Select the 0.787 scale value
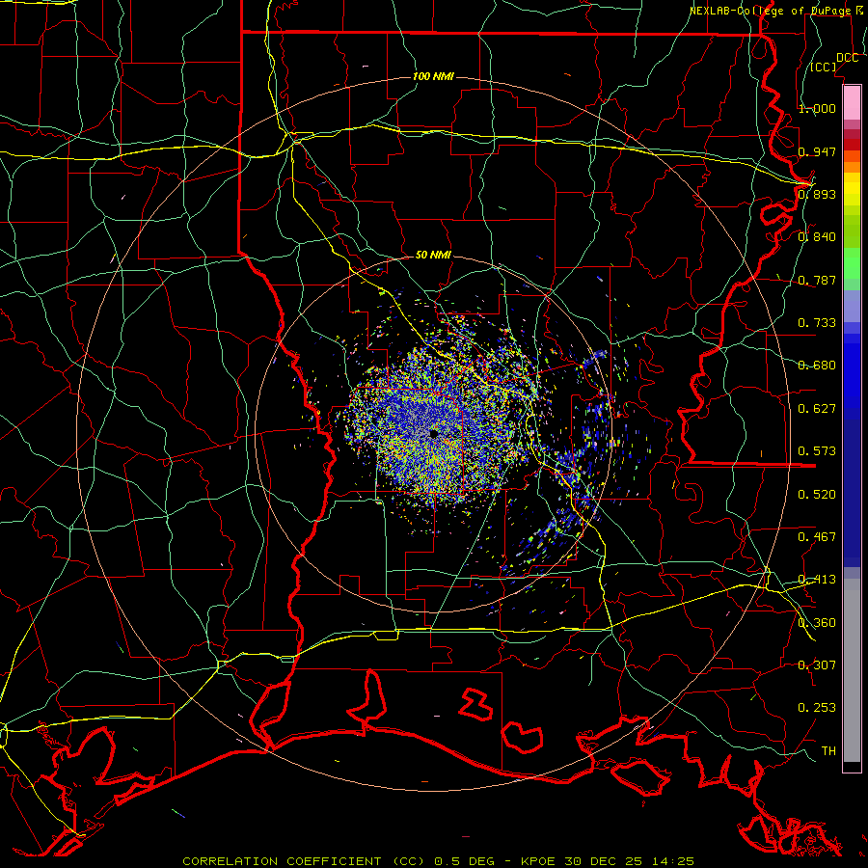 pos(817,280)
